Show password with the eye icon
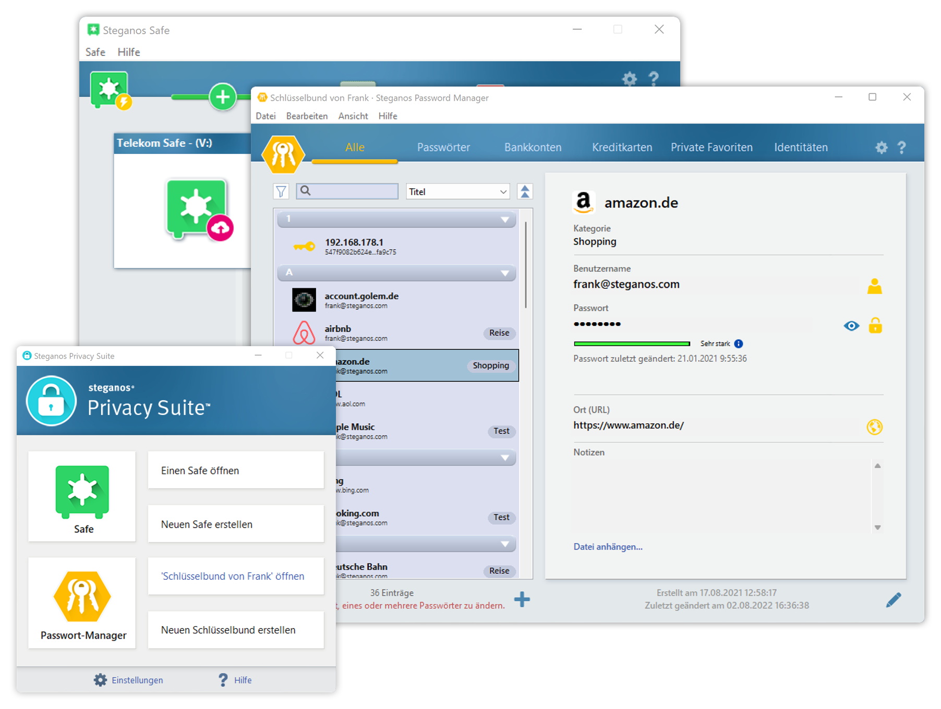Viewport: 941px width, 709px height. point(851,326)
